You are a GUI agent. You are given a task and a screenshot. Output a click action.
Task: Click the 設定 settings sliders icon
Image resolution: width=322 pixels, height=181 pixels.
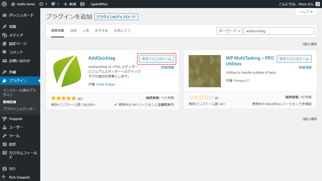(5, 144)
